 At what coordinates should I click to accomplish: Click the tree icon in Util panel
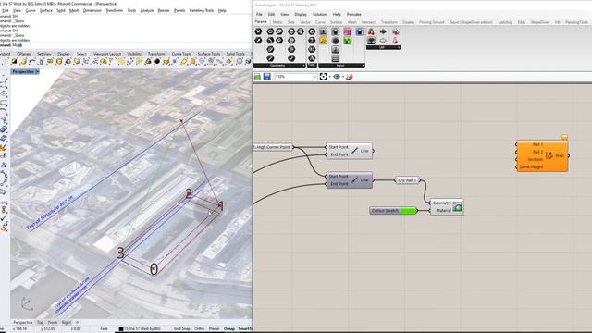371,41
